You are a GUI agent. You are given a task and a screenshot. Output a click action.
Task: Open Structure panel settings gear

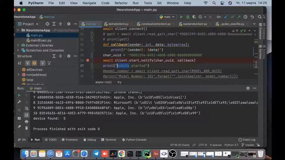pos(69,56)
